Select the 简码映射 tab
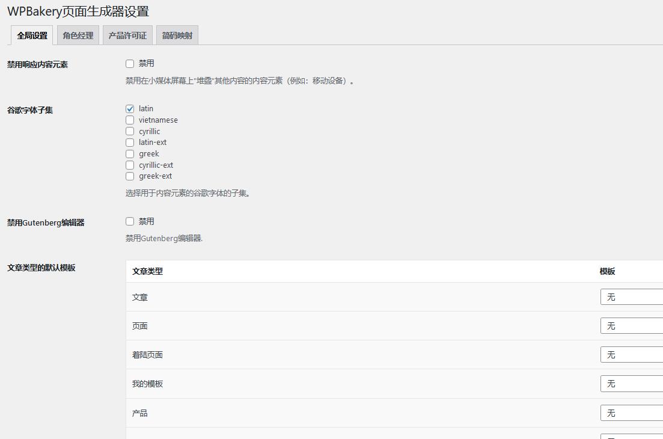Image resolution: width=663 pixels, height=439 pixels. point(177,35)
